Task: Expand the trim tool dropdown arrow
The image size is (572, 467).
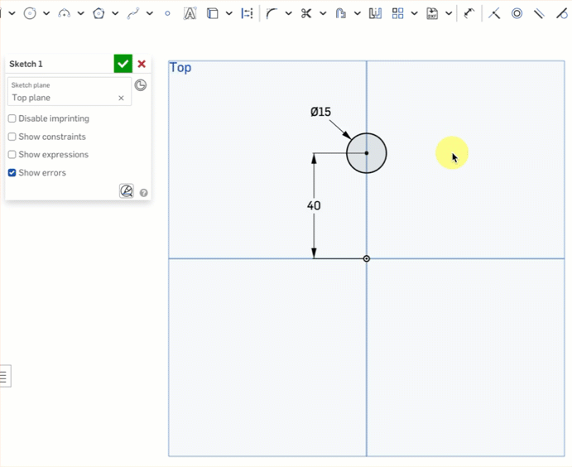Action: tap(323, 13)
